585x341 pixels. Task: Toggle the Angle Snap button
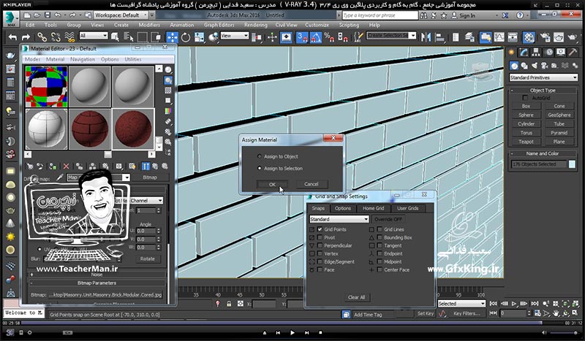pos(316,37)
